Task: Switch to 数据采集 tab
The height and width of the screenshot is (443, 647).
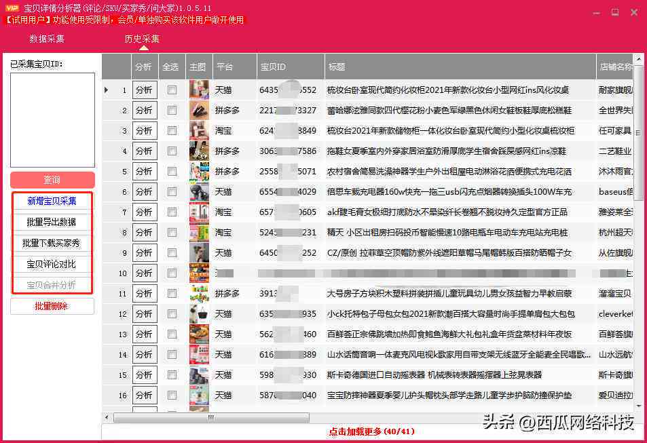Action: point(47,39)
